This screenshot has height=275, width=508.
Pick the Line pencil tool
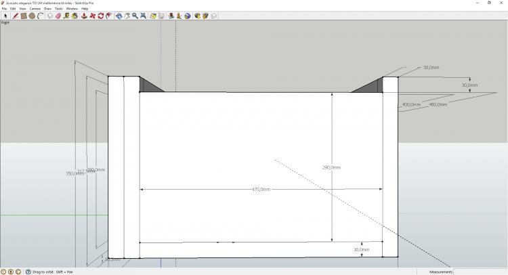(x=15, y=16)
